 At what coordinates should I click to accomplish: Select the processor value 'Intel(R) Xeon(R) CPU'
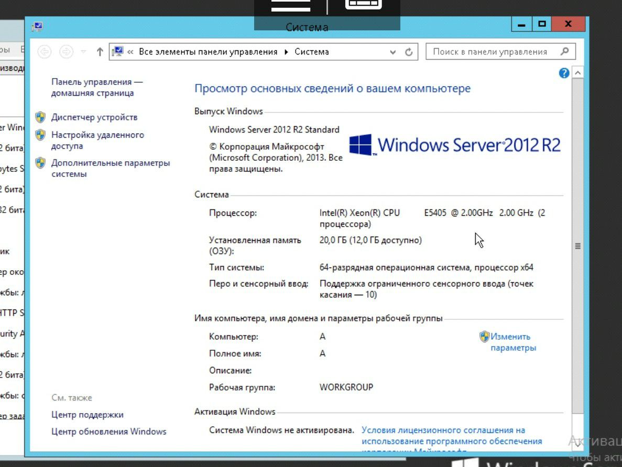(359, 213)
